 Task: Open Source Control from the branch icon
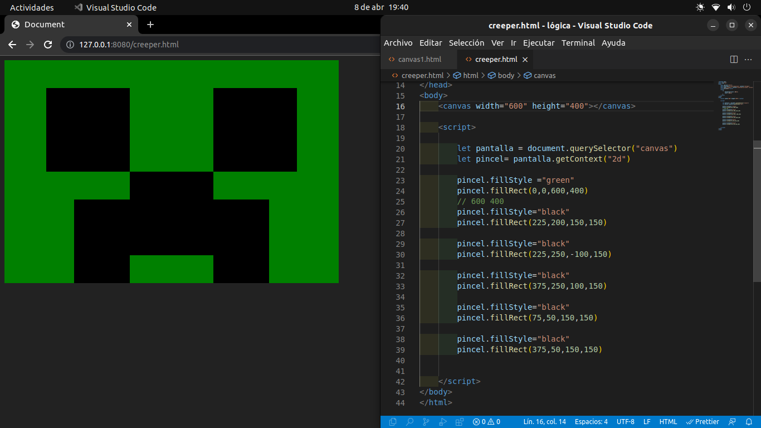[426, 422]
